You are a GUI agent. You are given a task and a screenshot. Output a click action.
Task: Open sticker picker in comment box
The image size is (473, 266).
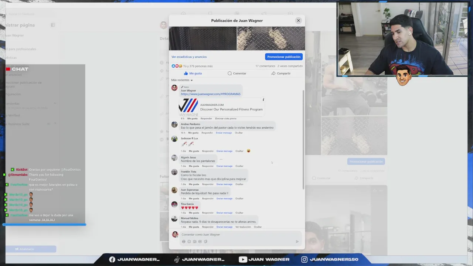tap(205, 242)
